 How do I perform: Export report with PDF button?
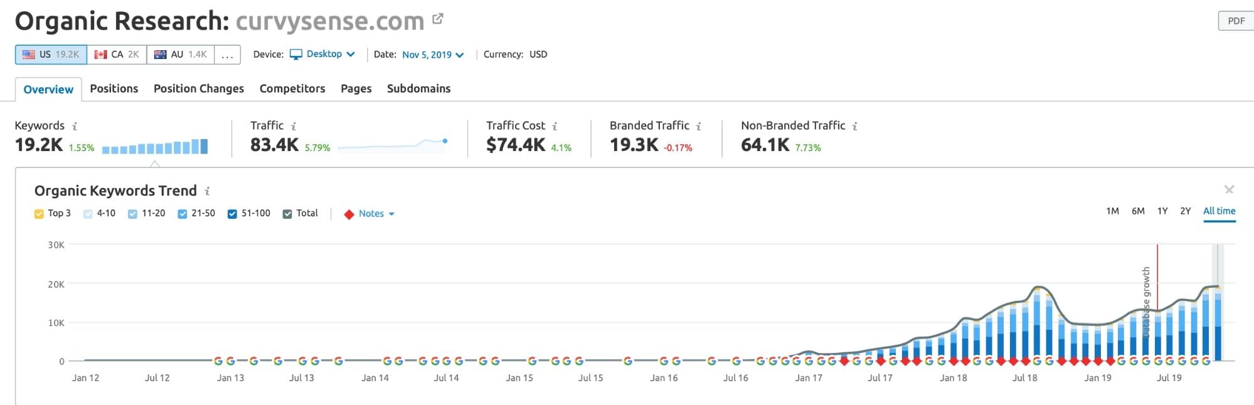(1235, 21)
